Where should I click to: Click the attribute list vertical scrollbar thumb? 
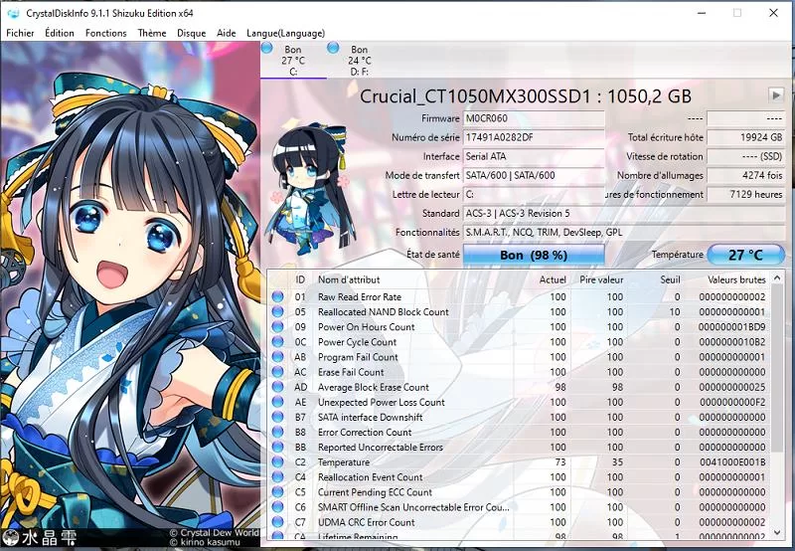tap(777, 368)
